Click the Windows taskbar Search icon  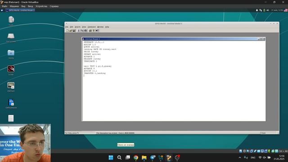[119, 157]
